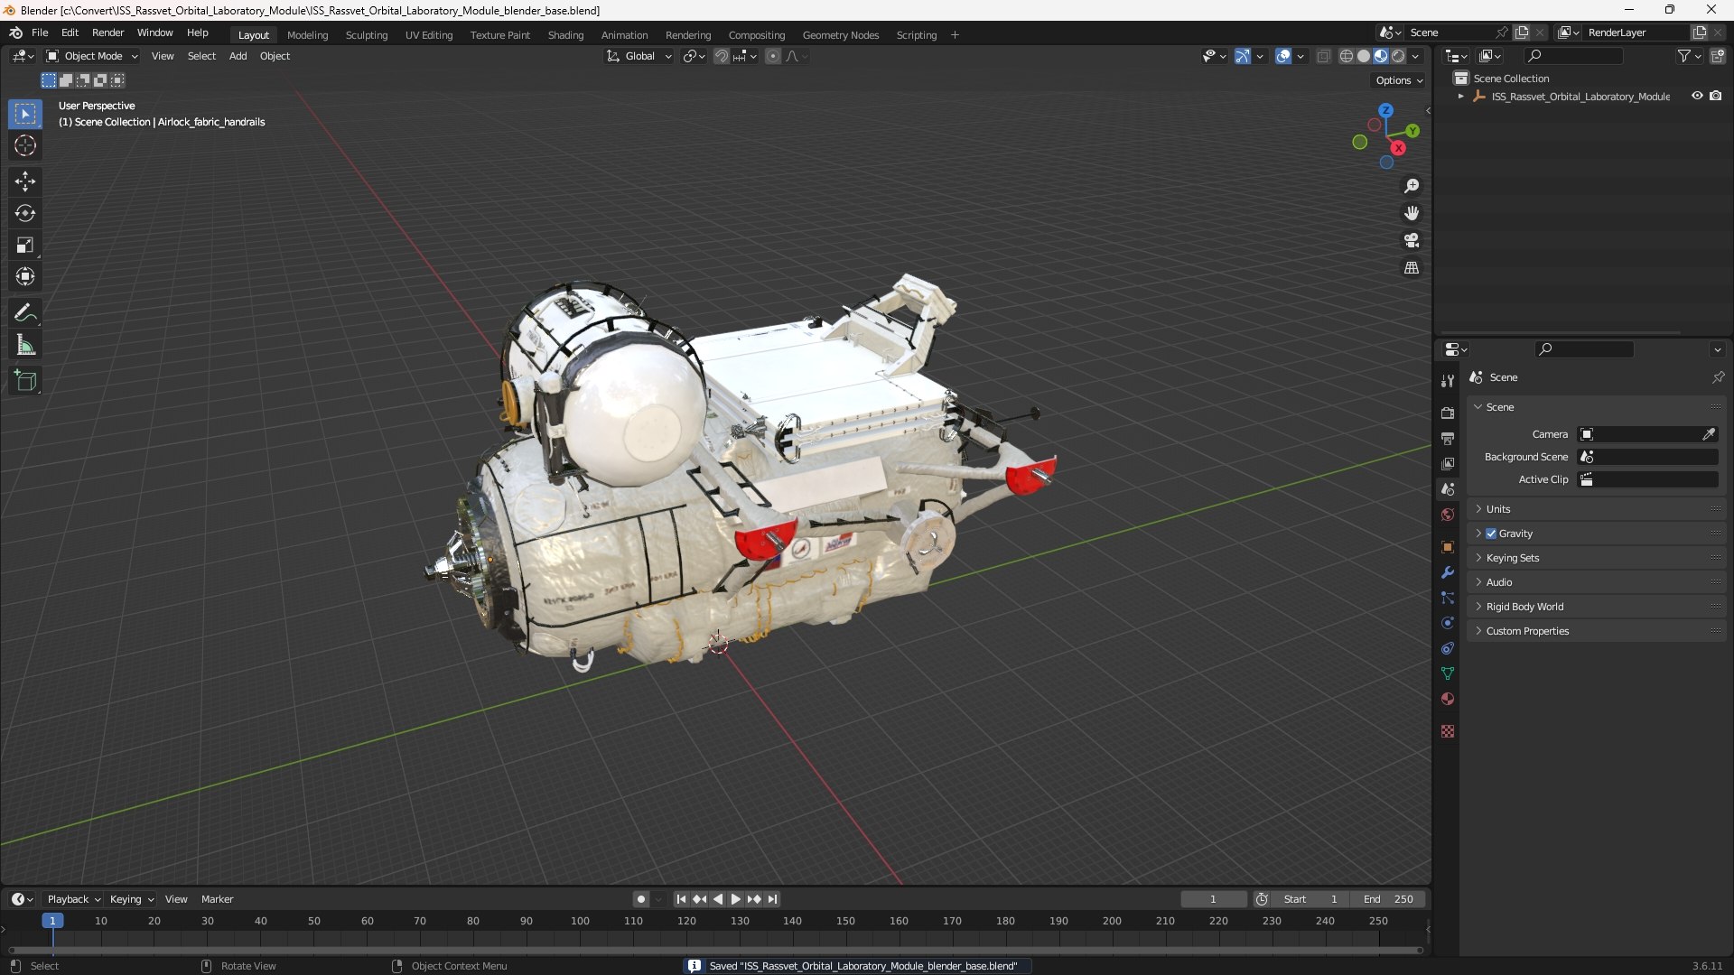Select the Cursor tool in toolbar
This screenshot has height=975, width=1734.
(25, 145)
